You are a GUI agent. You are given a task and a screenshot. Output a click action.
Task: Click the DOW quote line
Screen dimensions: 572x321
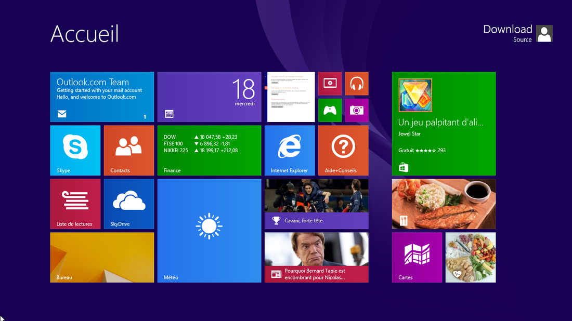[x=200, y=137]
